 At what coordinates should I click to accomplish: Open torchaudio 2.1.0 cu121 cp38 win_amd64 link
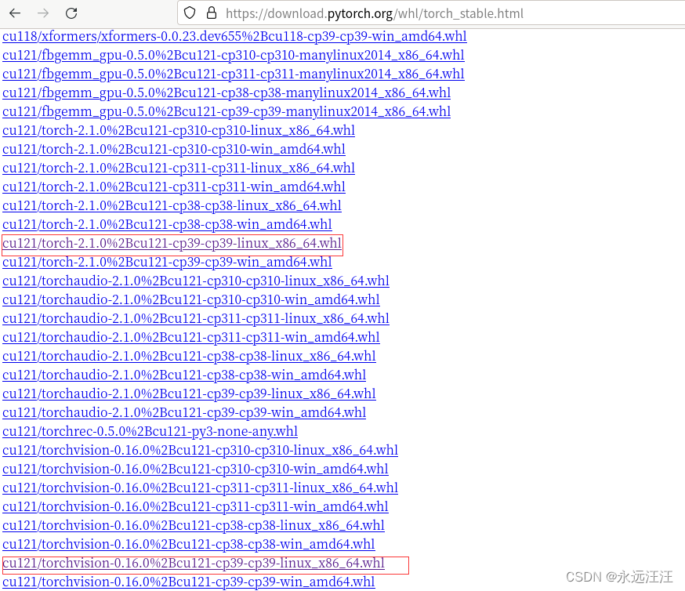(184, 375)
